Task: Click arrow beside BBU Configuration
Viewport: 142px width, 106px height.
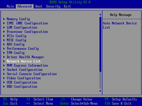Action: click(4, 87)
